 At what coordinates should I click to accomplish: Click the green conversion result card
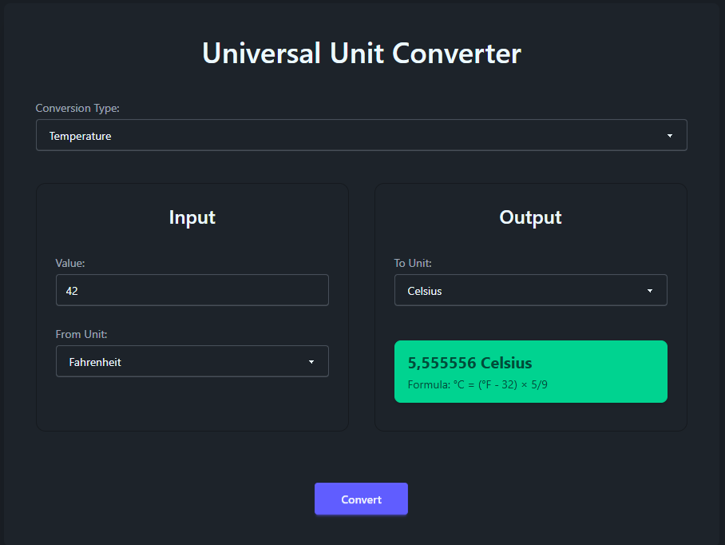point(530,371)
